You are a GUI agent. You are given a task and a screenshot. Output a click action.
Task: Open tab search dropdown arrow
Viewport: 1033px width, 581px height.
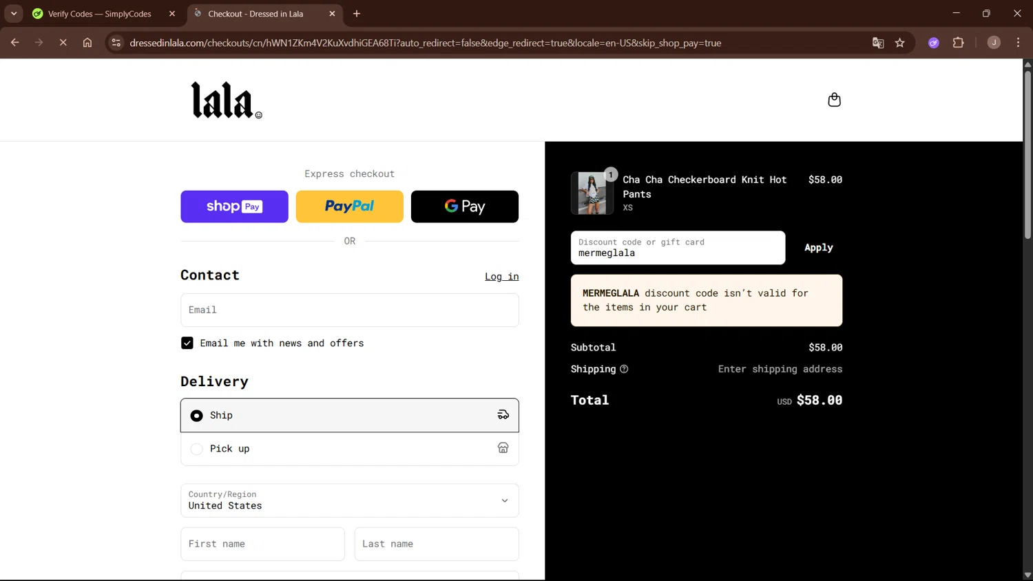[14, 14]
